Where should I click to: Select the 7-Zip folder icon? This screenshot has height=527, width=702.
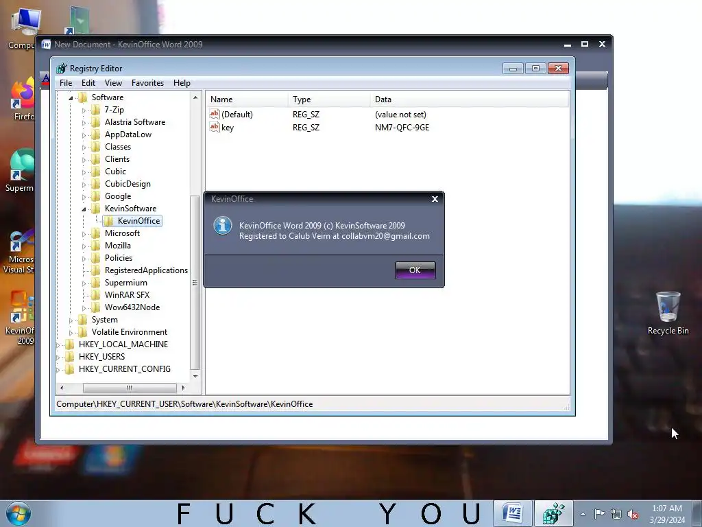pyautogui.click(x=96, y=110)
